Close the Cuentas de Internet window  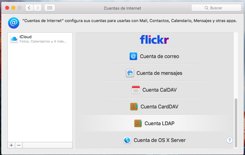point(7,8)
